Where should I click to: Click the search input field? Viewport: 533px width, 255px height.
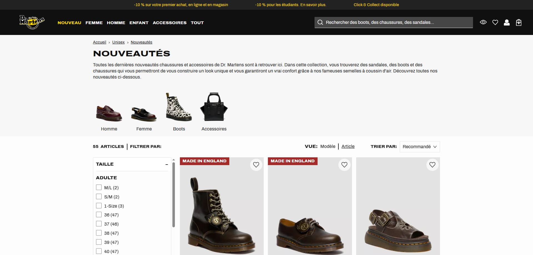click(x=394, y=22)
